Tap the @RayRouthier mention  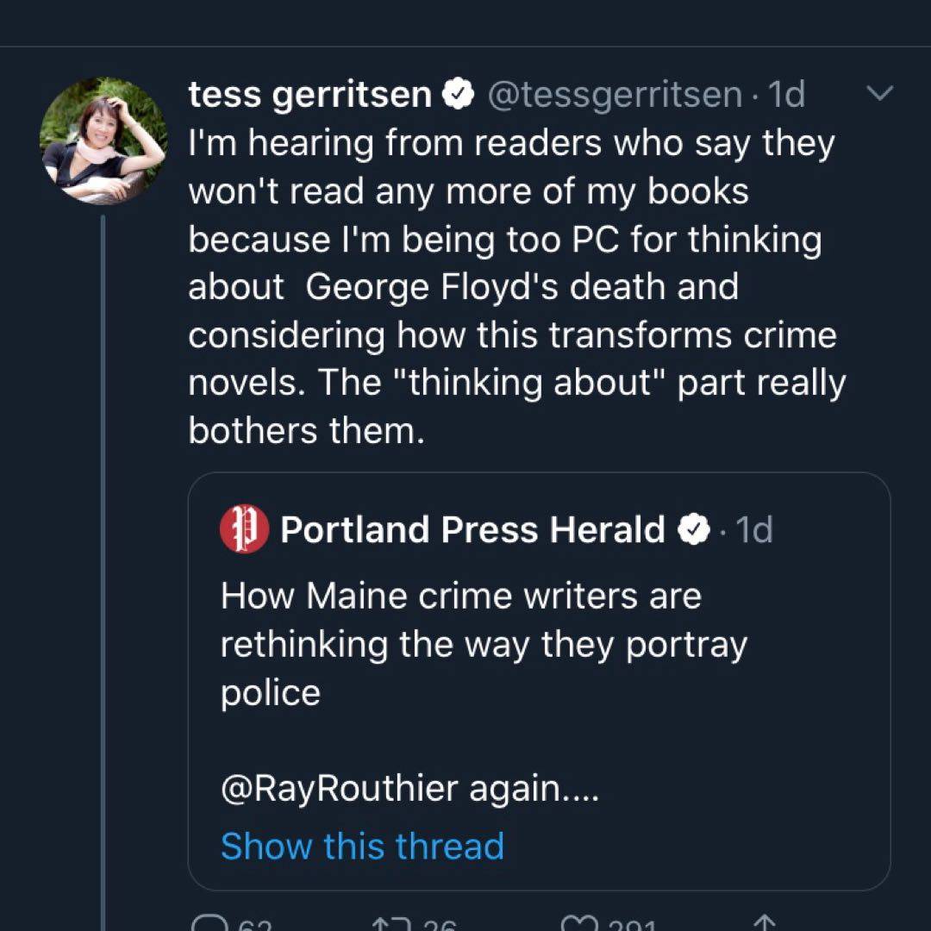(x=341, y=790)
